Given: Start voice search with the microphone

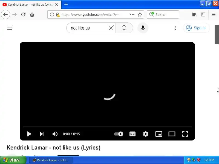Looking at the screenshot, I should (x=143, y=28).
